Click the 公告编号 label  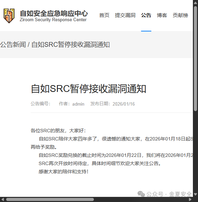coord(40,104)
